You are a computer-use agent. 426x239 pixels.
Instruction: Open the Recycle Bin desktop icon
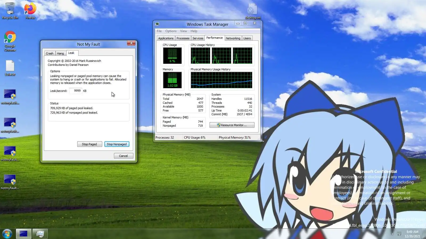pos(10,11)
